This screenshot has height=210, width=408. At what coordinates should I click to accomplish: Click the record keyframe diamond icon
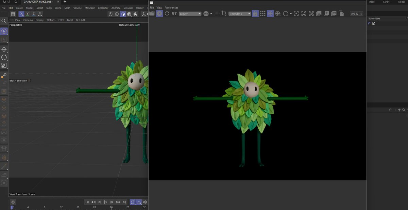[x=13, y=202]
